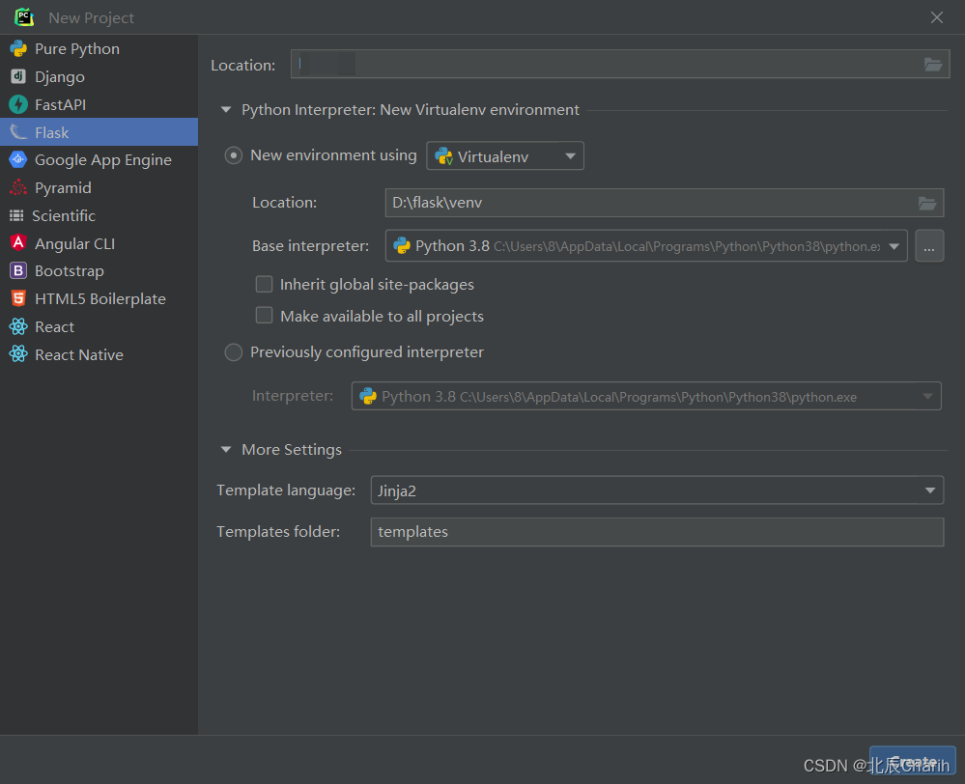Click the Create button
Image resolution: width=965 pixels, height=784 pixels.
point(912,762)
